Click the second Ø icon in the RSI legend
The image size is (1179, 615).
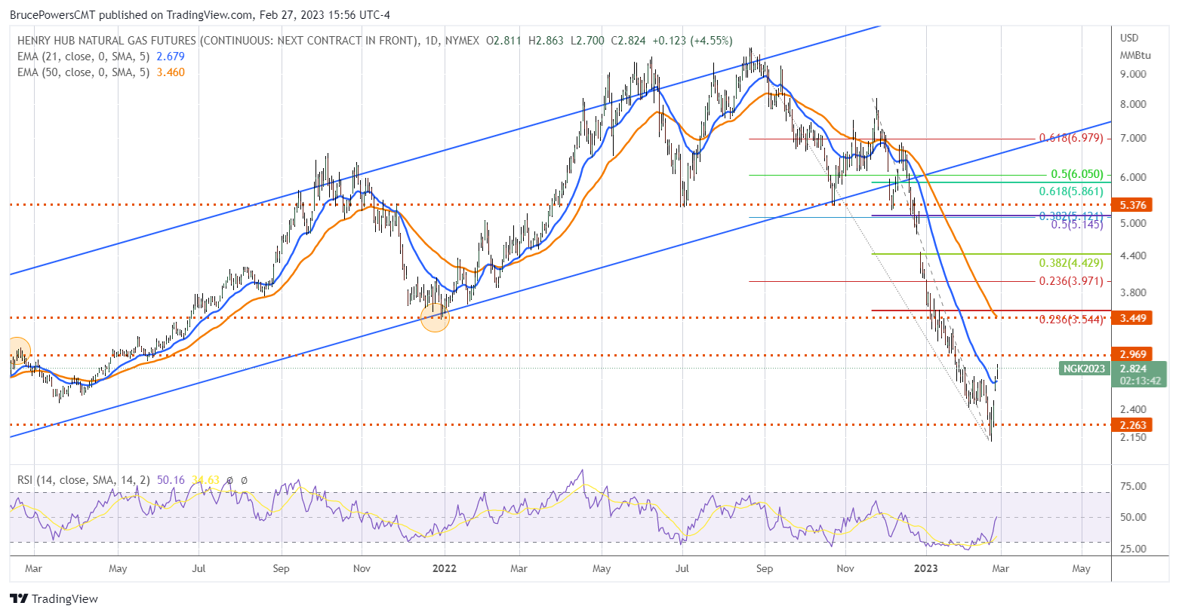(x=244, y=480)
